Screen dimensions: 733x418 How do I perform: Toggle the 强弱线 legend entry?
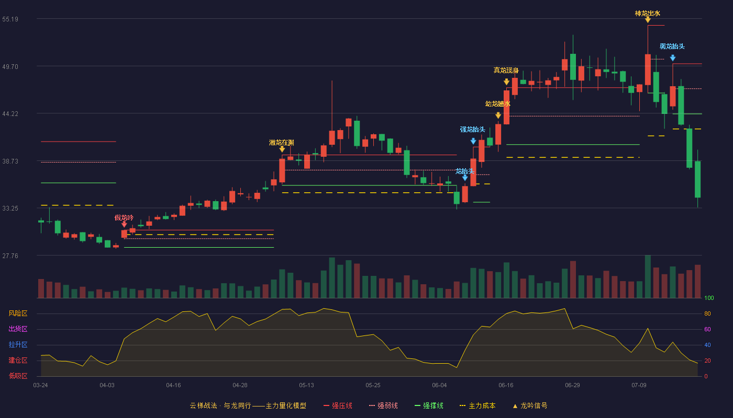click(x=384, y=405)
